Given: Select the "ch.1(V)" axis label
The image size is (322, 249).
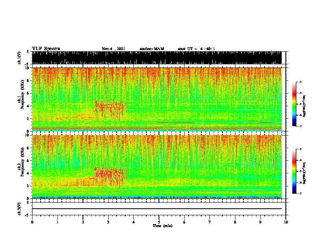Looking at the screenshot, I should pos(20,58).
